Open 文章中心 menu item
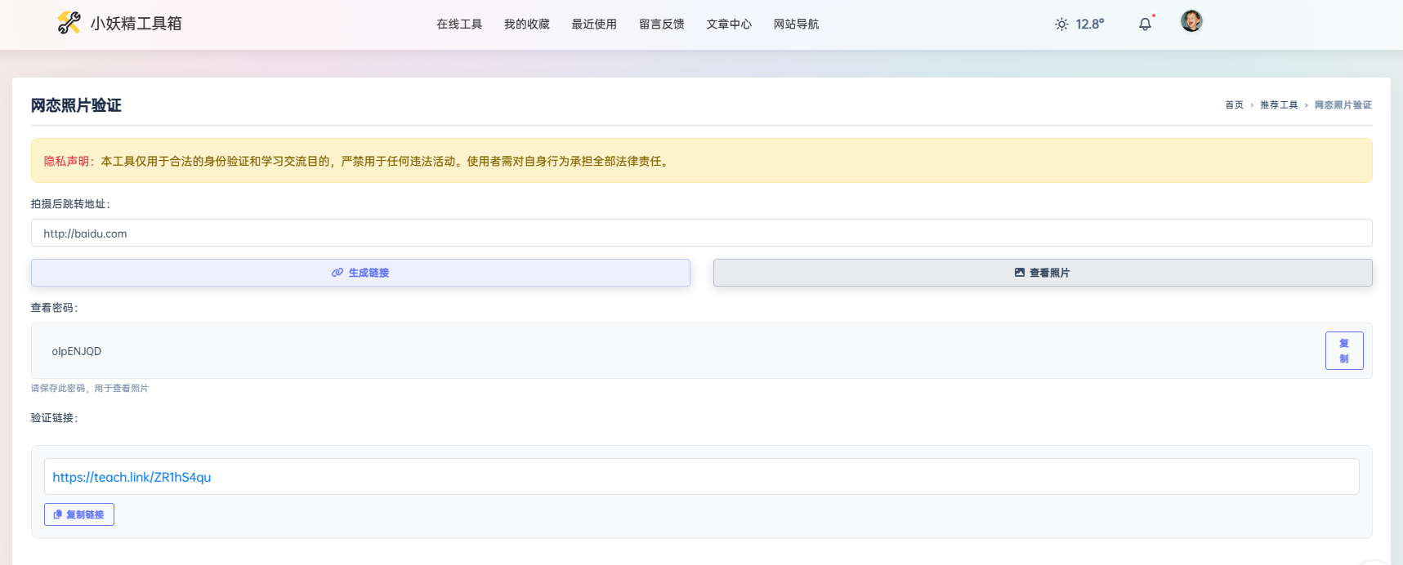Screen dimensions: 1403x565 coord(729,24)
